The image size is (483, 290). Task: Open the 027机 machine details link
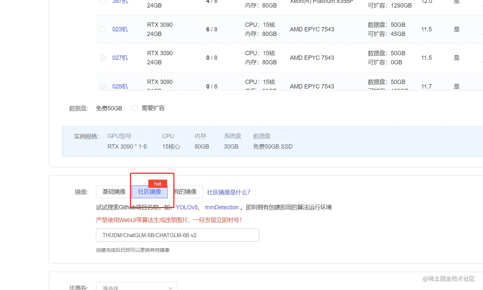(x=120, y=58)
